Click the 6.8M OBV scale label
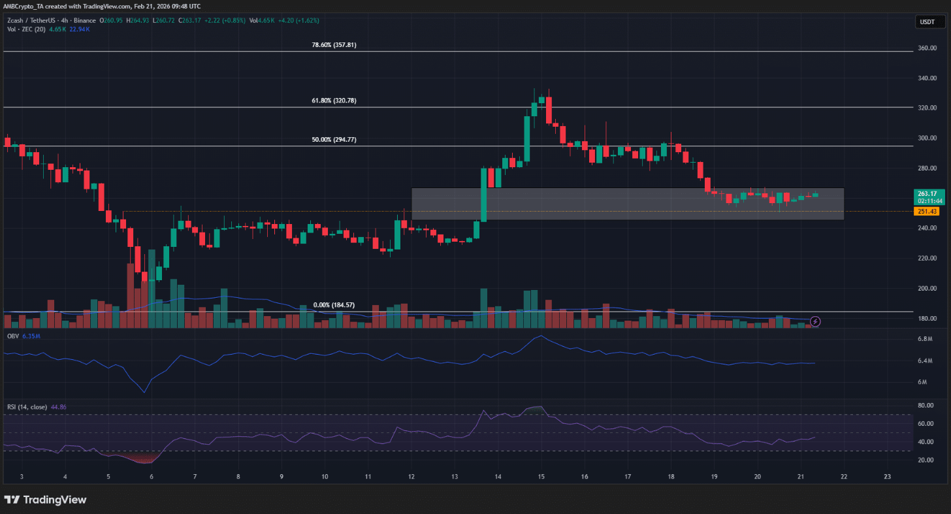The width and height of the screenshot is (951, 514). pyautogui.click(x=925, y=340)
